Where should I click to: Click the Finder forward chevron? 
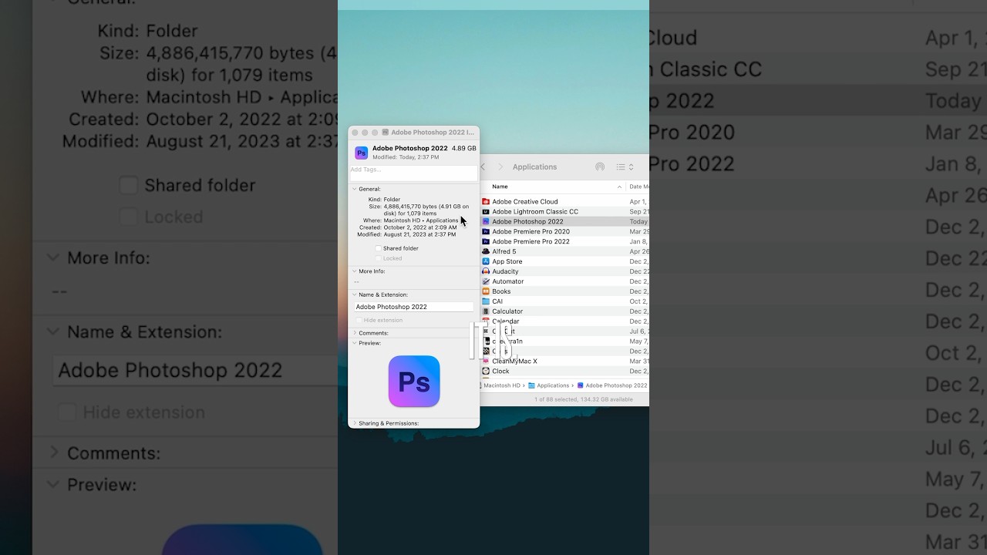click(500, 167)
